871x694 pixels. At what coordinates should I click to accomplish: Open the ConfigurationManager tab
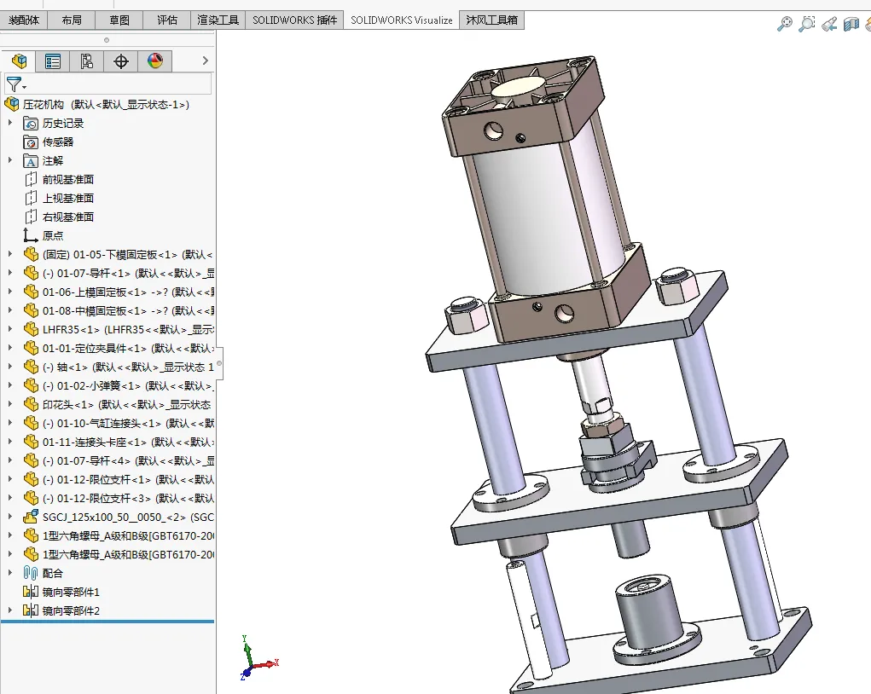click(87, 61)
